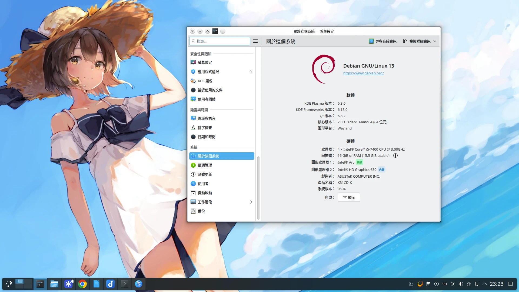Switch to the first virtual desktop in the pager
Screen dimensions: 519x292
pos(19,281)
